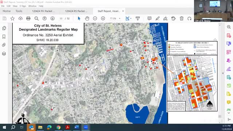Select the Highlight pen tool
The width and height of the screenshot is (233, 131).
[x=158, y=19]
